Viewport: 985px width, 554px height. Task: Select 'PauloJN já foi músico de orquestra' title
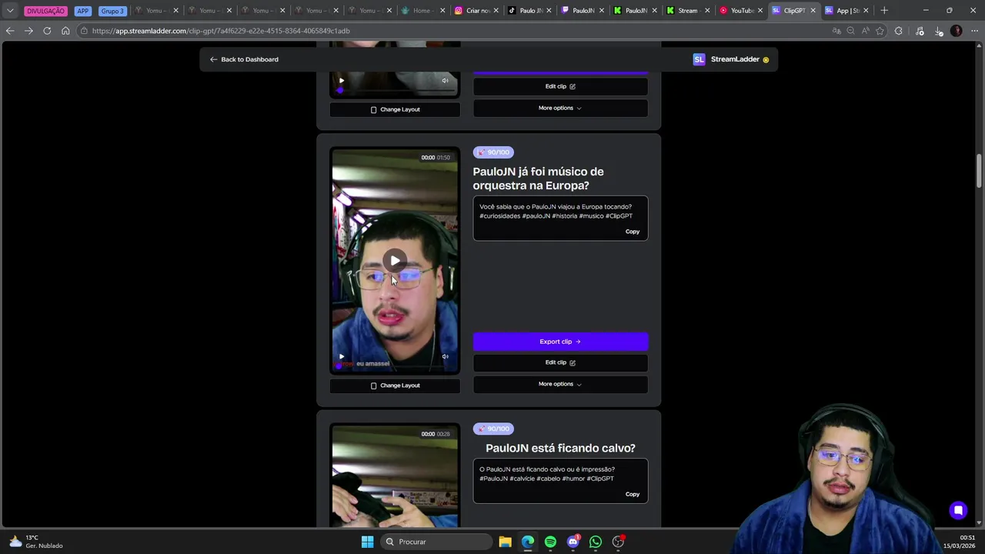[538, 179]
